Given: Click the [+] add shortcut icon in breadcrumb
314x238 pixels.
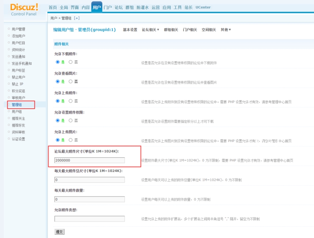Looking at the screenshot, I should 77,18.
